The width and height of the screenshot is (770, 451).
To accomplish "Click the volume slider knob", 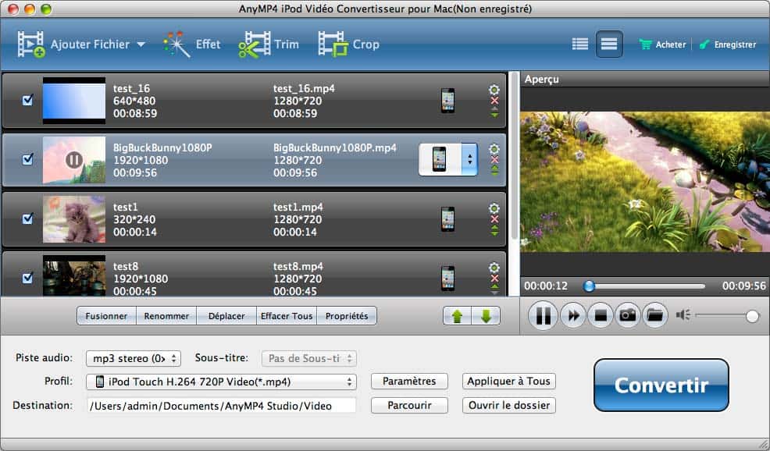I will [752, 316].
